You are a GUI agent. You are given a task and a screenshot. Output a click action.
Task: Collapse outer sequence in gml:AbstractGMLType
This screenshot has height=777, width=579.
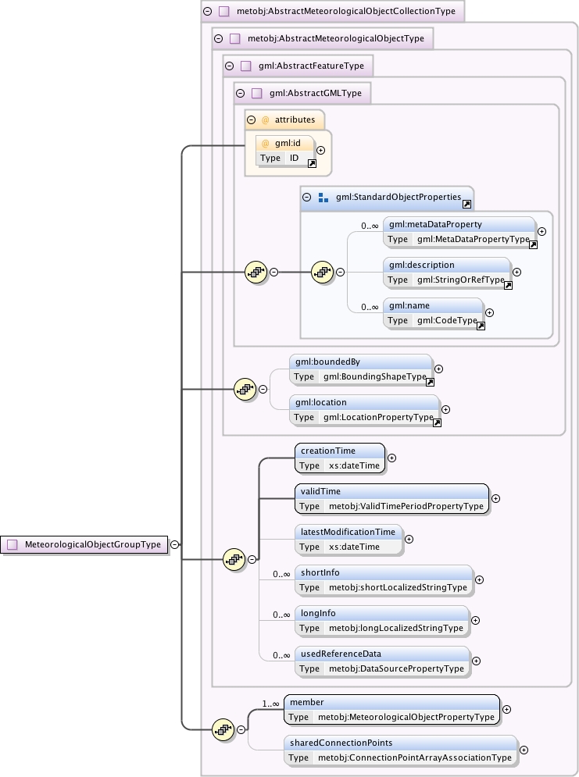[274, 272]
